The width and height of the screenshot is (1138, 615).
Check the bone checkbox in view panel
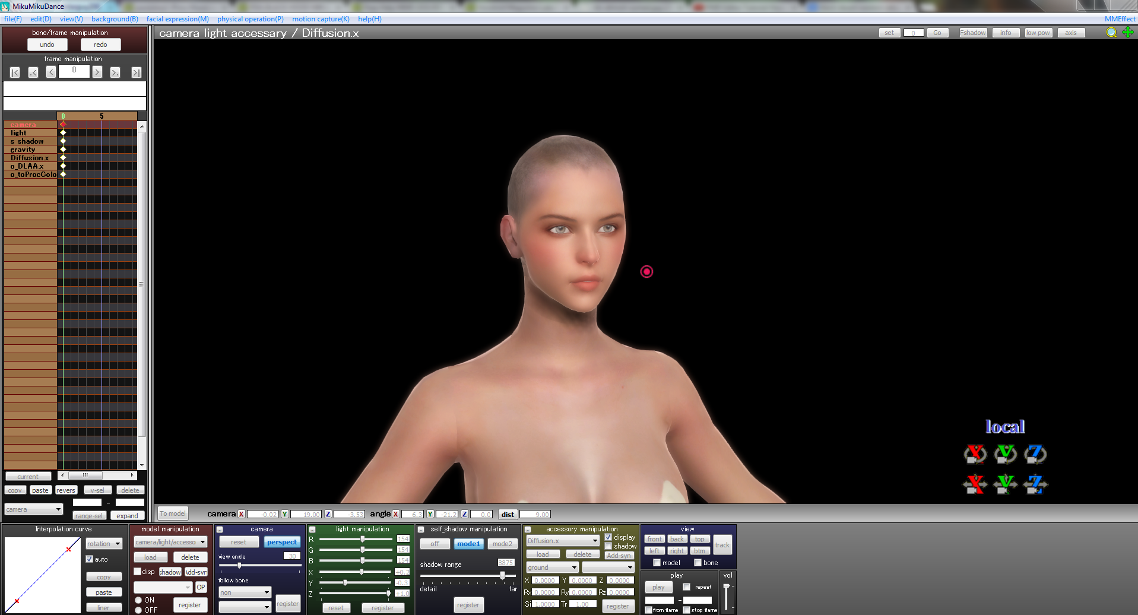(698, 563)
